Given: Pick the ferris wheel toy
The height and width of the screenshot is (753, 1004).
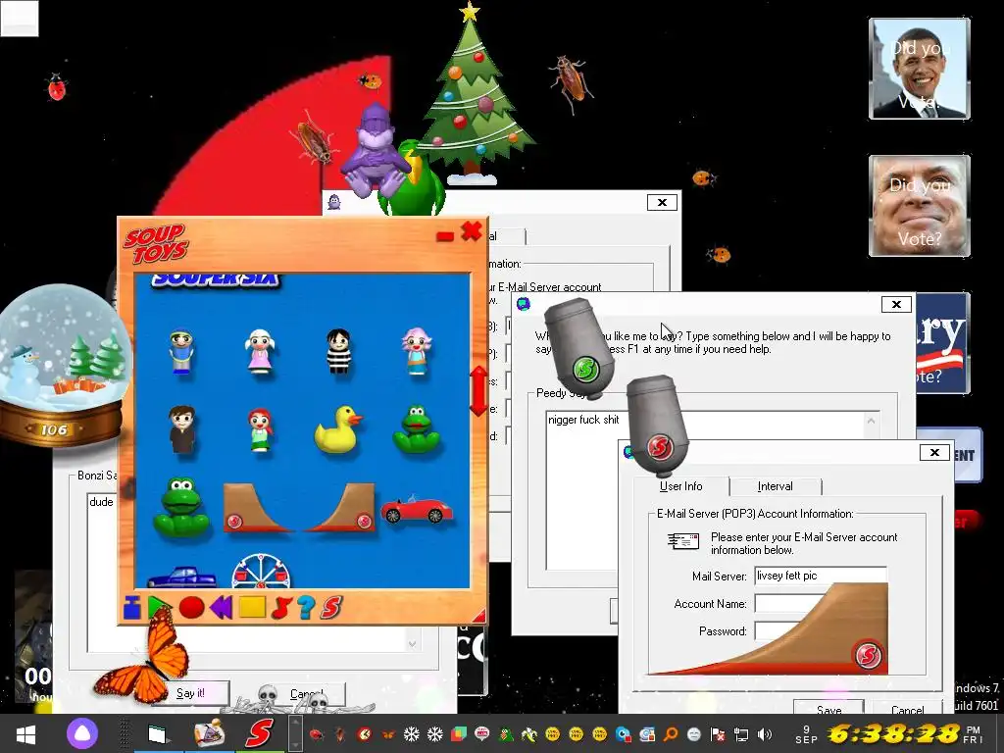Looking at the screenshot, I should point(261,572).
